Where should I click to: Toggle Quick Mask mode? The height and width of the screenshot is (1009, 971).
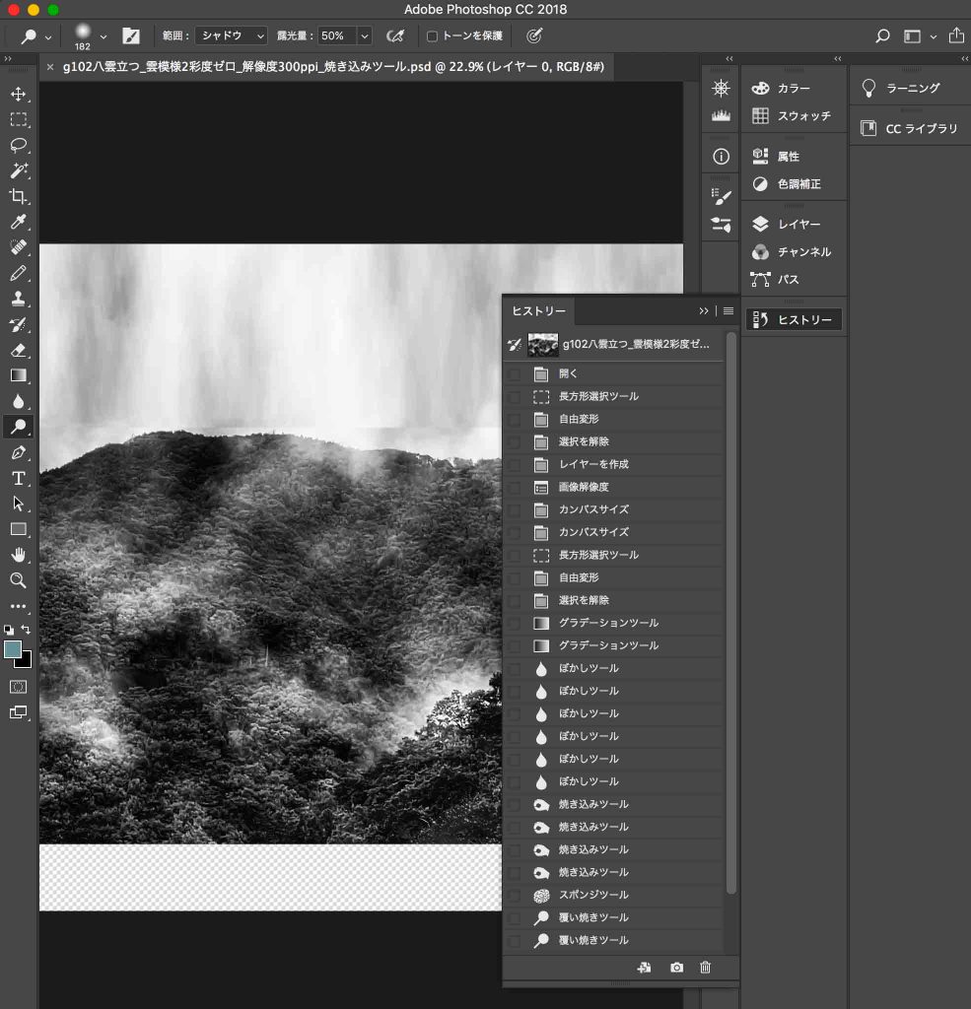18,687
